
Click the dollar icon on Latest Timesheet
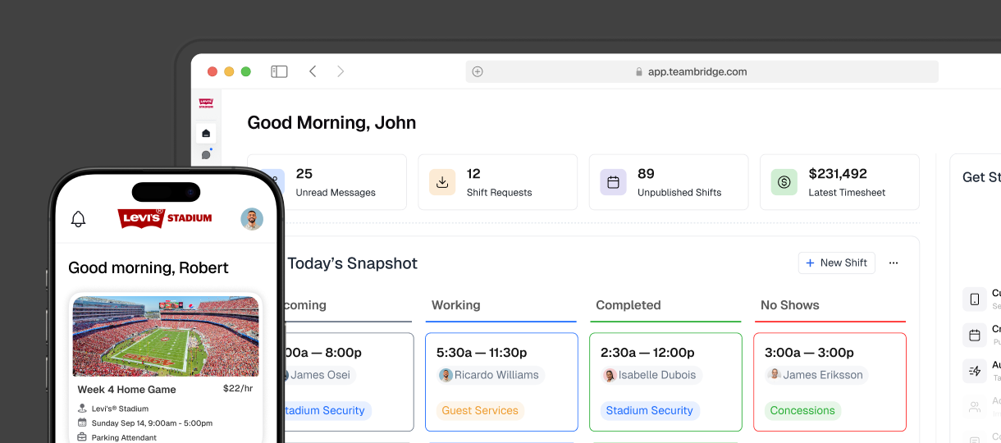[784, 182]
